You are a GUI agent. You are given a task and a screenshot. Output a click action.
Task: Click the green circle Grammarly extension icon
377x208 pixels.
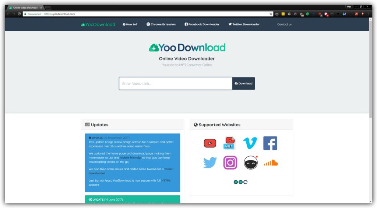click(307, 14)
